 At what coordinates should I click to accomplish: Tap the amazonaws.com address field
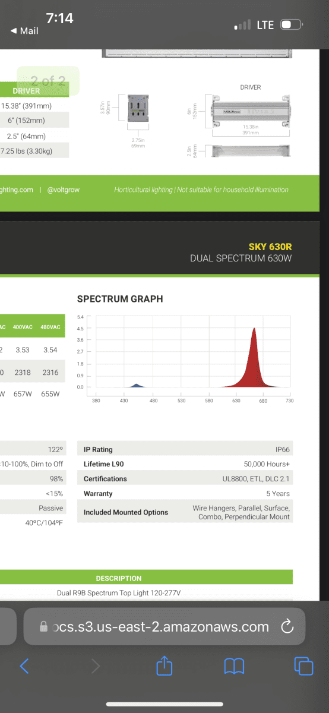(x=164, y=626)
